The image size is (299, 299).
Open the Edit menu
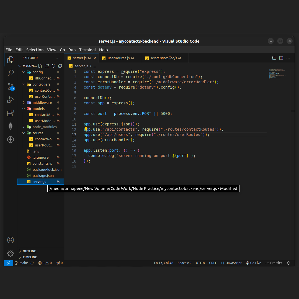tap(19, 50)
